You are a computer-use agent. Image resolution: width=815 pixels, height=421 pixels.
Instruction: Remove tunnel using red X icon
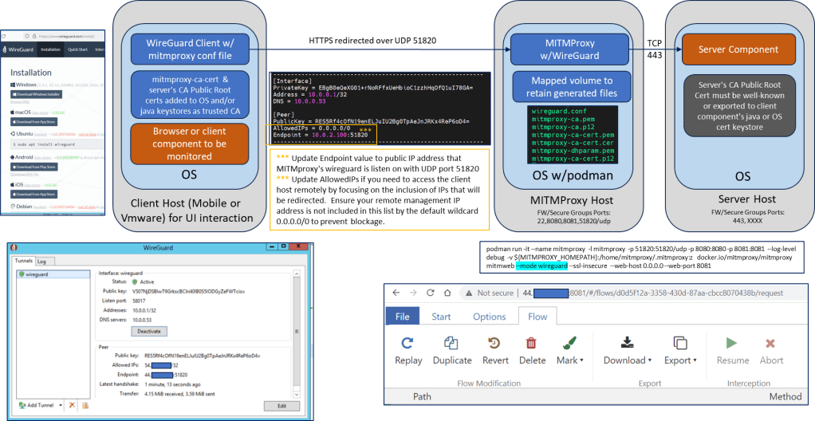point(72,406)
